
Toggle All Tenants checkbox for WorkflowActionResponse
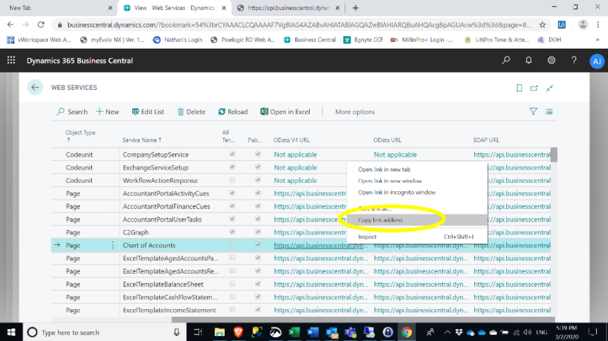coord(233,180)
